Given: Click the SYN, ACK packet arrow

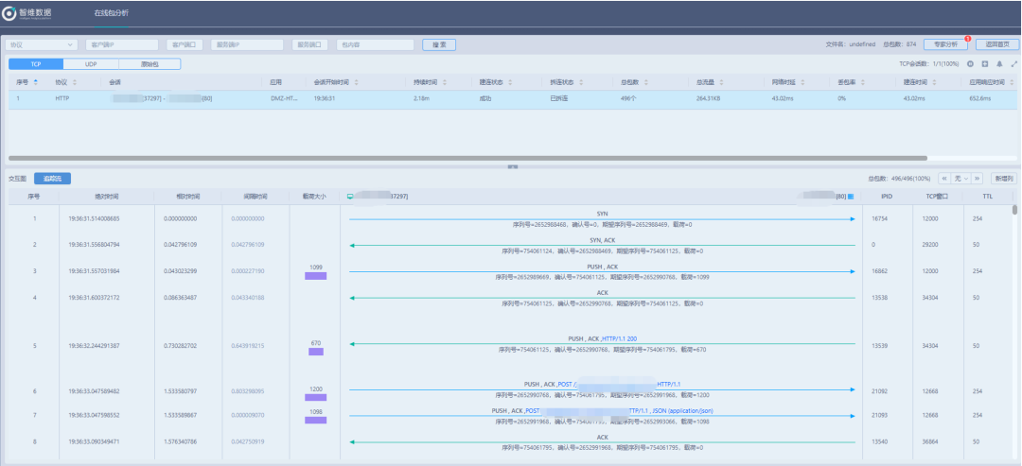Looking at the screenshot, I should (602, 246).
